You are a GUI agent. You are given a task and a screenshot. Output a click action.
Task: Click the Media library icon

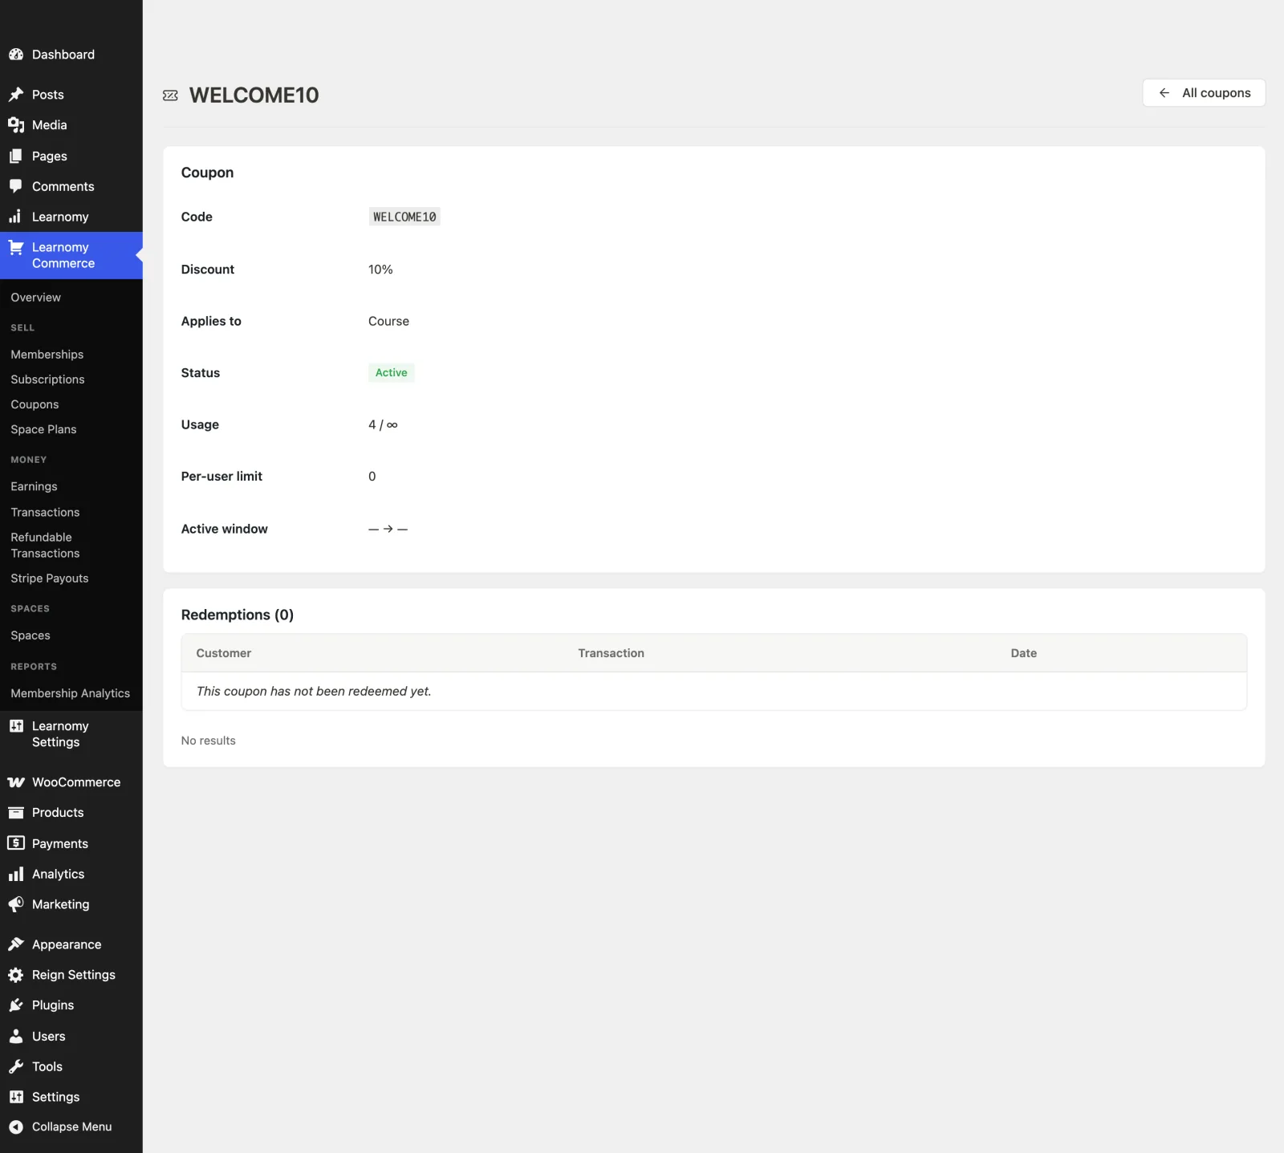(16, 125)
